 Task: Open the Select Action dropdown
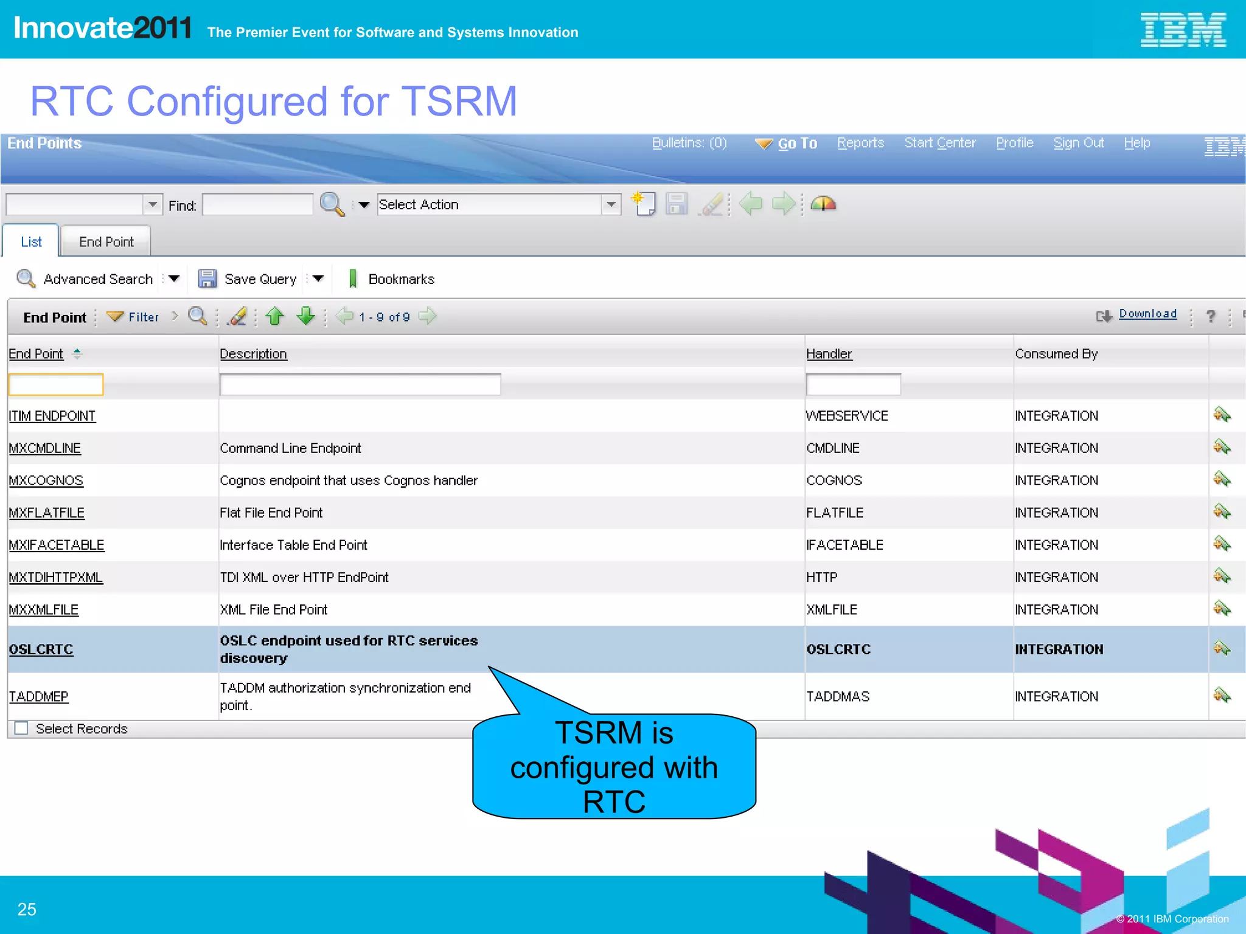coord(611,204)
